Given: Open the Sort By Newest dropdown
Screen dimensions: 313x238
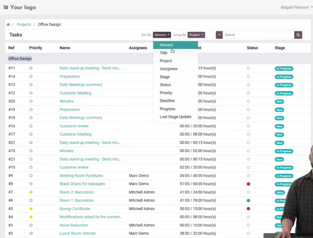Looking at the screenshot, I should tap(162, 35).
